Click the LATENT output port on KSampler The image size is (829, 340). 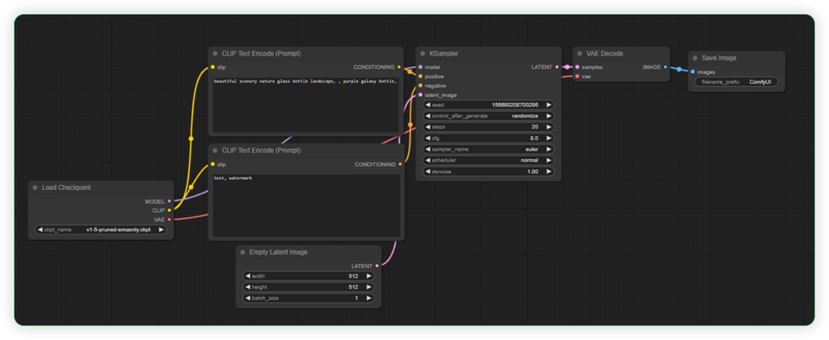pos(557,66)
